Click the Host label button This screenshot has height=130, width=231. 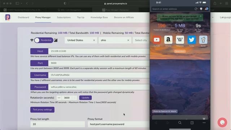click(39, 51)
